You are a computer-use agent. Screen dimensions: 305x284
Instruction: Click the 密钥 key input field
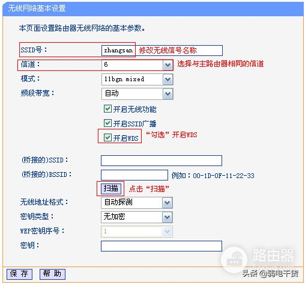pyautogui.click(x=162, y=246)
